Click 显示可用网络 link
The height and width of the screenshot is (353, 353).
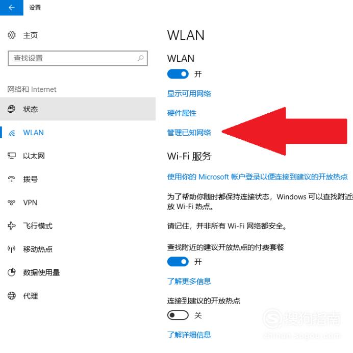pos(189,94)
